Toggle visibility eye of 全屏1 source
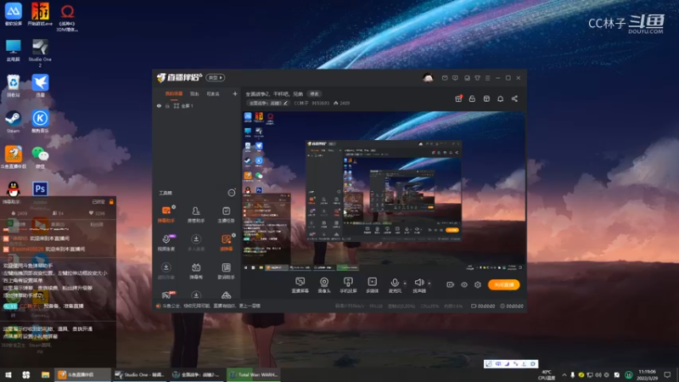 tap(159, 105)
